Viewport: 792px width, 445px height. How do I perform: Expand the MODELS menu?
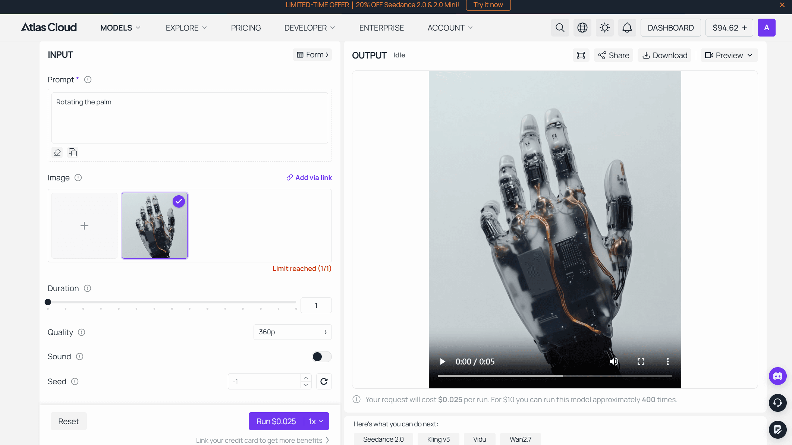click(120, 28)
